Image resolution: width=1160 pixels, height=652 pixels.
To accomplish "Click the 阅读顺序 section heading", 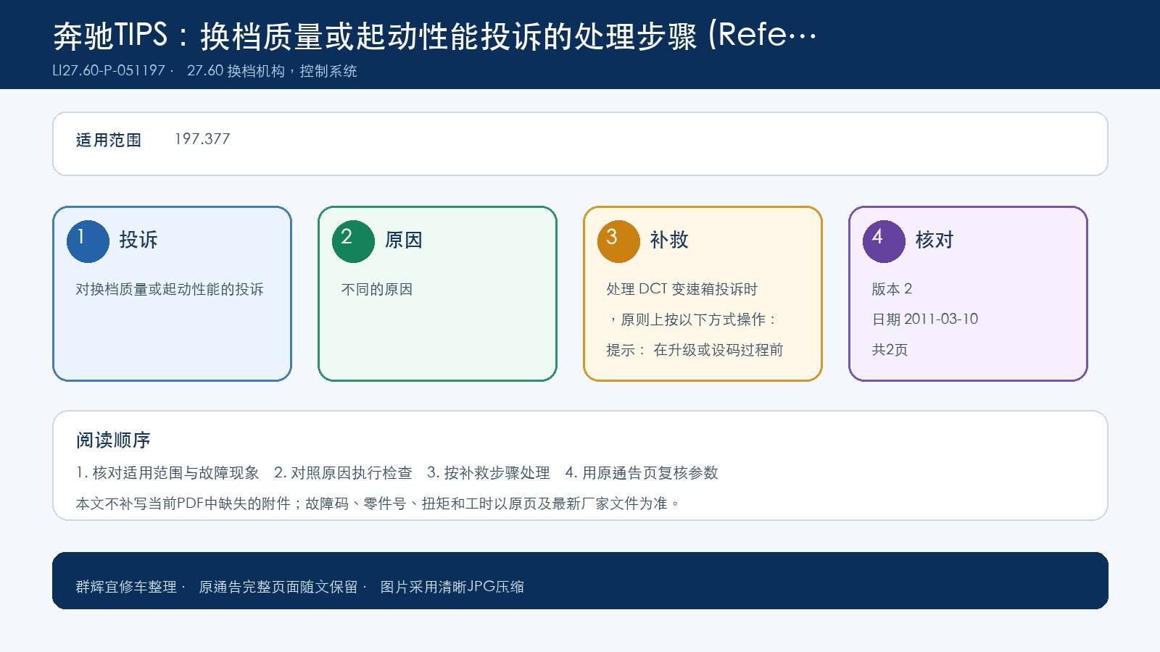I will [113, 440].
